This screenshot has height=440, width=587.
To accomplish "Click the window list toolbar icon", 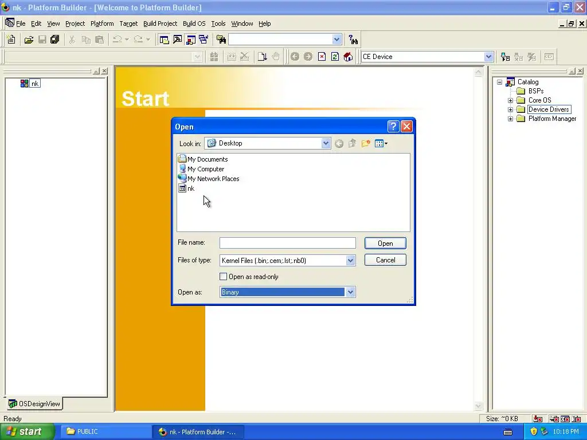I will click(204, 40).
